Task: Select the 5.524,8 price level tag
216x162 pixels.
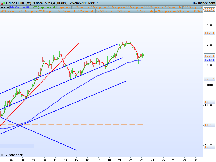Action: (210, 33)
